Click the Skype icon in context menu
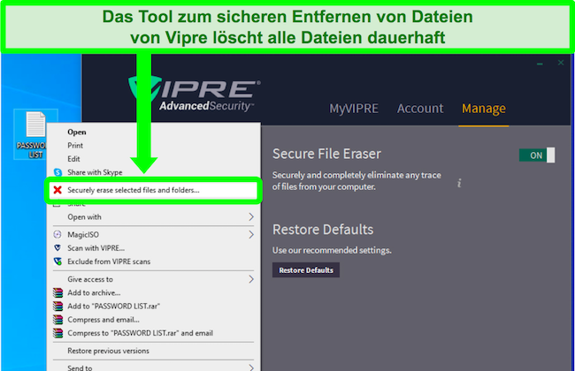The image size is (575, 371). (x=57, y=172)
